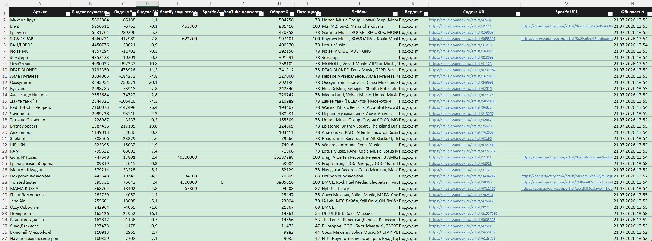Open Yandex link for artist 21557080
Screen dimensions: 652x241
[x=463, y=213]
